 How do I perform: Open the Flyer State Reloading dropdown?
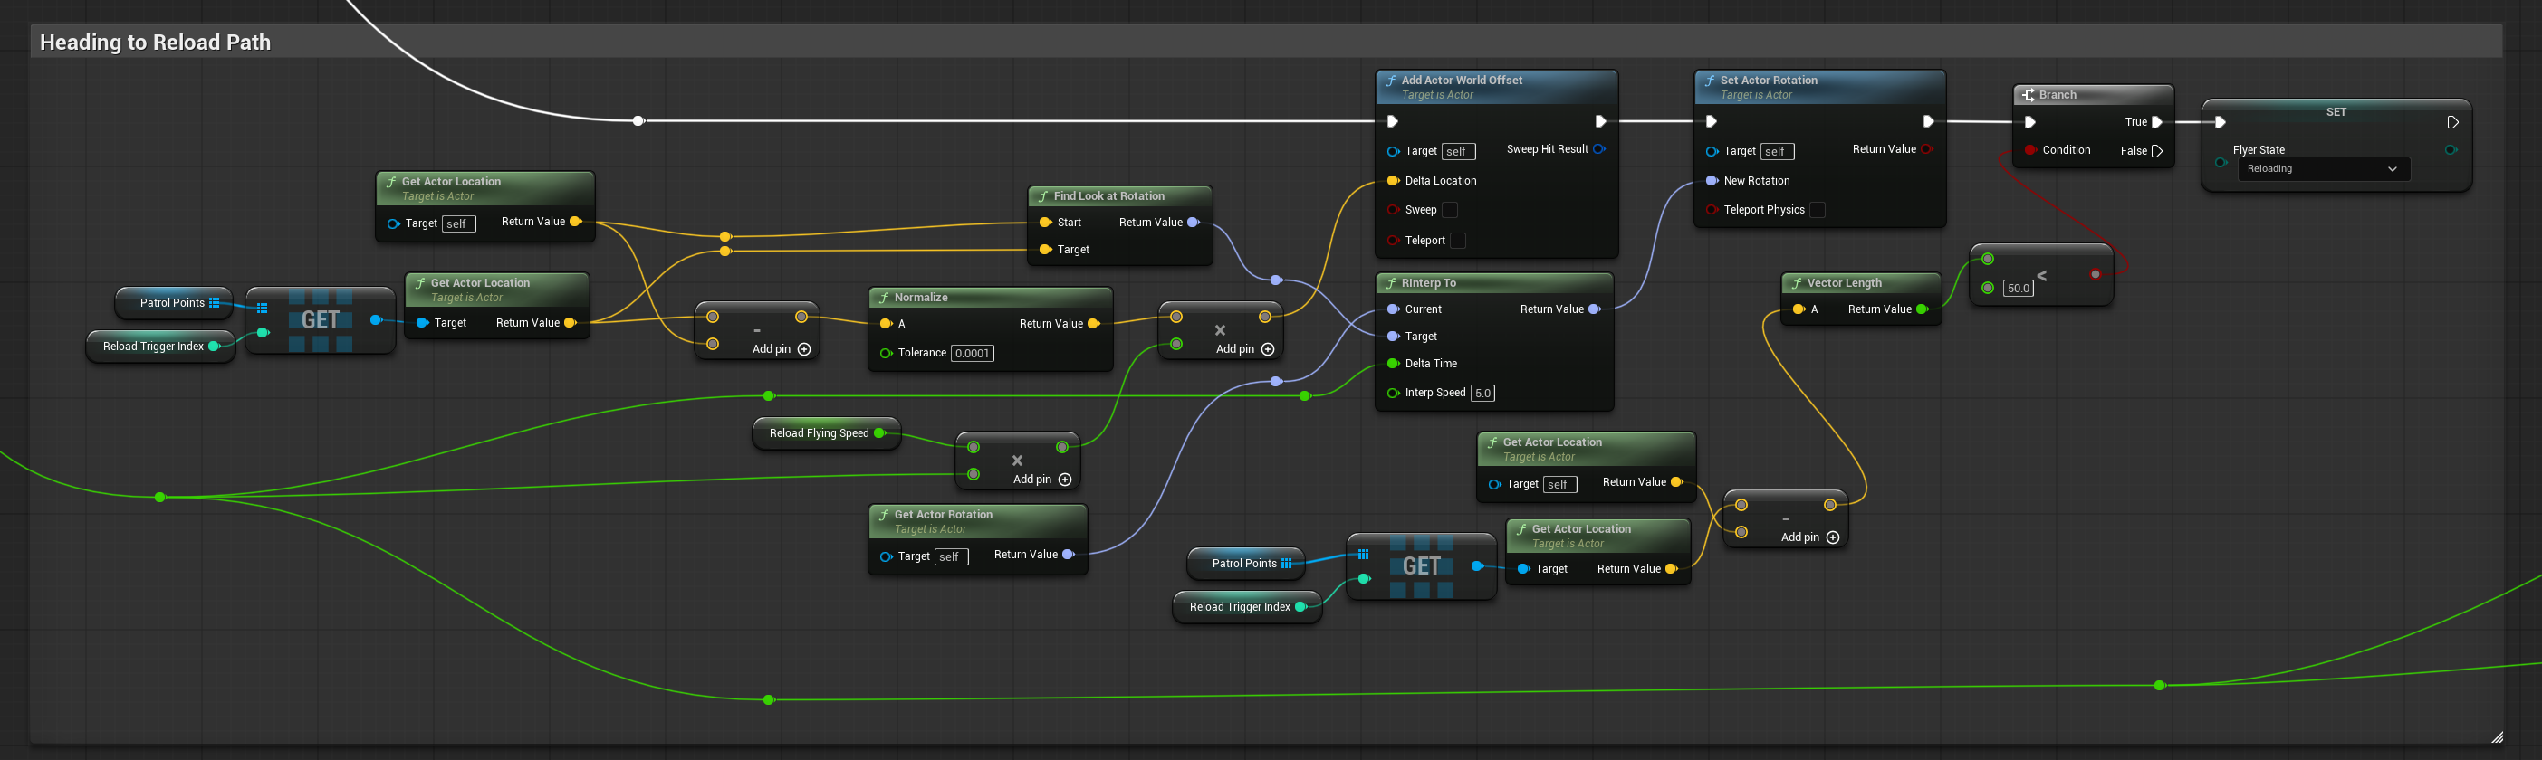coord(2323,169)
